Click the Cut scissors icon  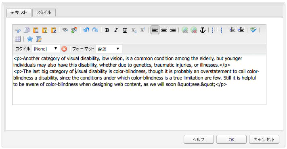click(18, 30)
